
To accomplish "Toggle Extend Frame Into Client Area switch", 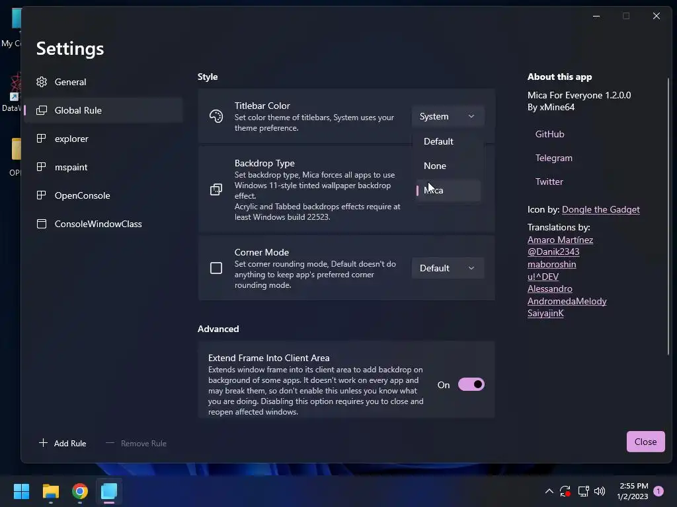I will (471, 385).
